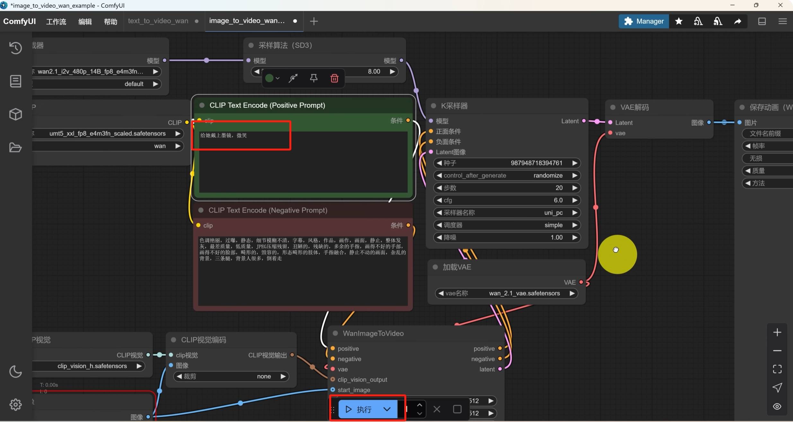Screen dimensions: 793x422
Task: Toggle link visibility eye icon
Action: (777, 406)
